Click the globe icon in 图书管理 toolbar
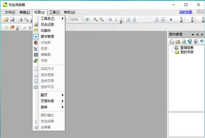Image resolution: width=205 pixels, height=138 pixels. (x=202, y=41)
